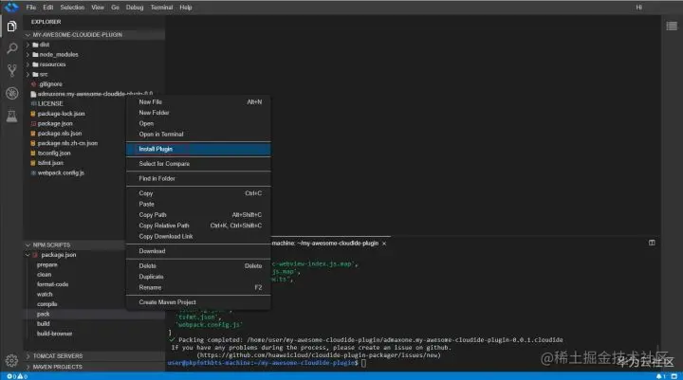Choose Copy Path in context menu
Viewport: 683px width, 380px height.
[x=198, y=215]
